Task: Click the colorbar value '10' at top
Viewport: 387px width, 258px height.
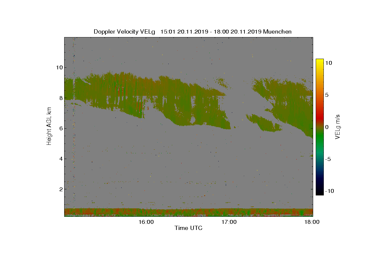Action: coord(329,63)
